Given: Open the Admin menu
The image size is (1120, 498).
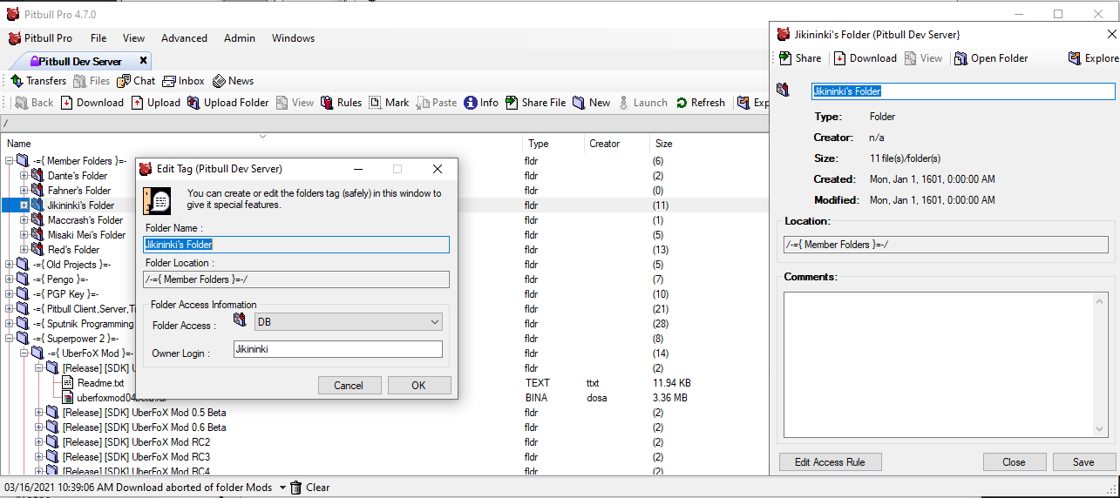Looking at the screenshot, I should pos(240,38).
